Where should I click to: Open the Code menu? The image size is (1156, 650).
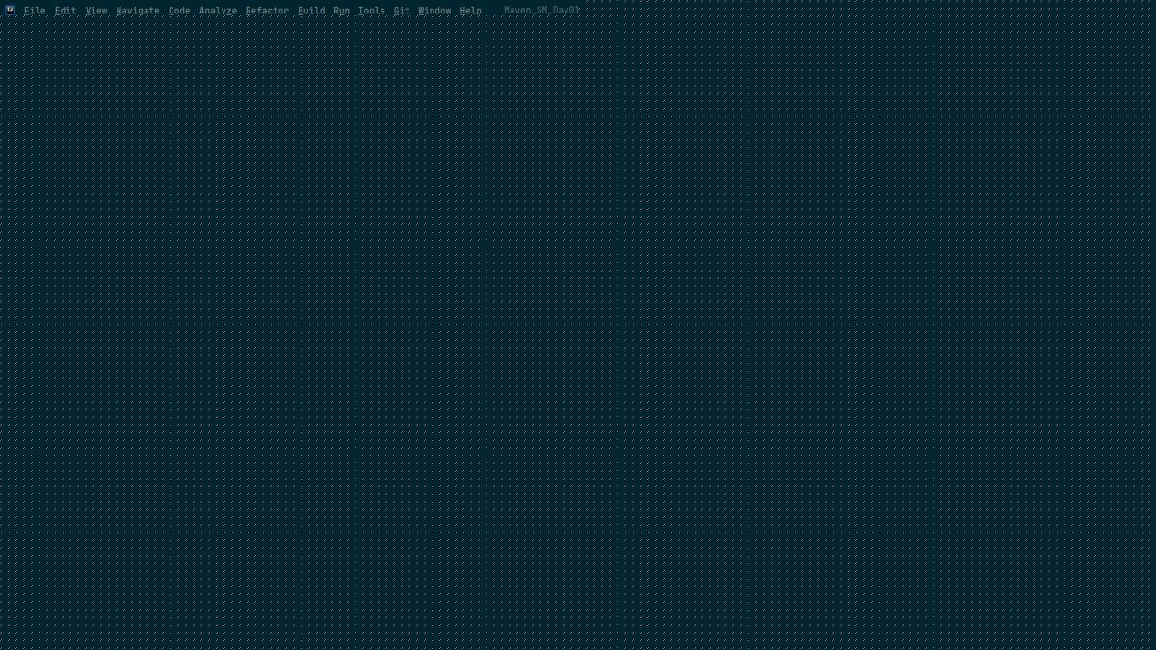pyautogui.click(x=179, y=11)
